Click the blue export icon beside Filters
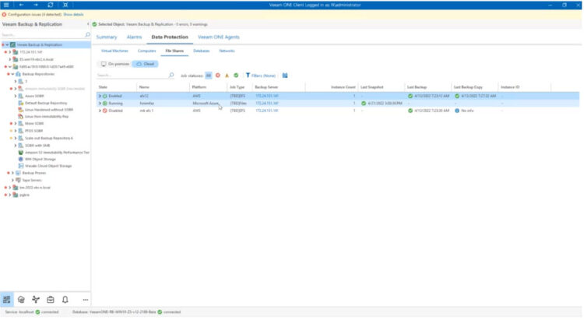 [x=285, y=76]
